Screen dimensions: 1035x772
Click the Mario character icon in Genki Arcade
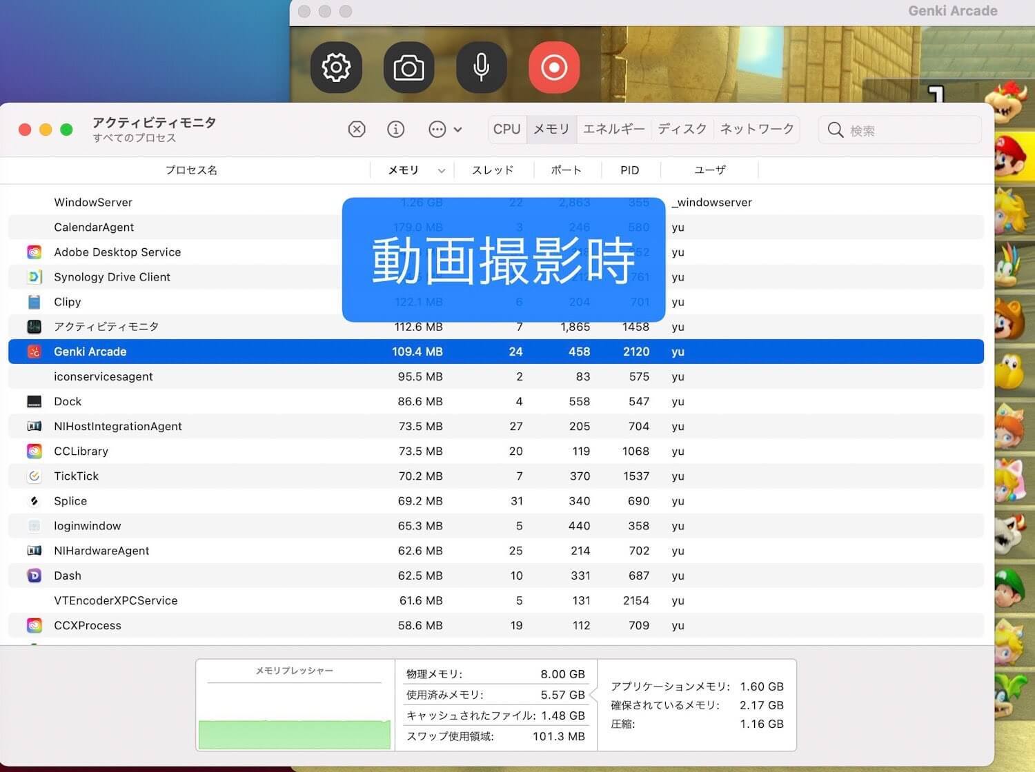[x=1010, y=156]
